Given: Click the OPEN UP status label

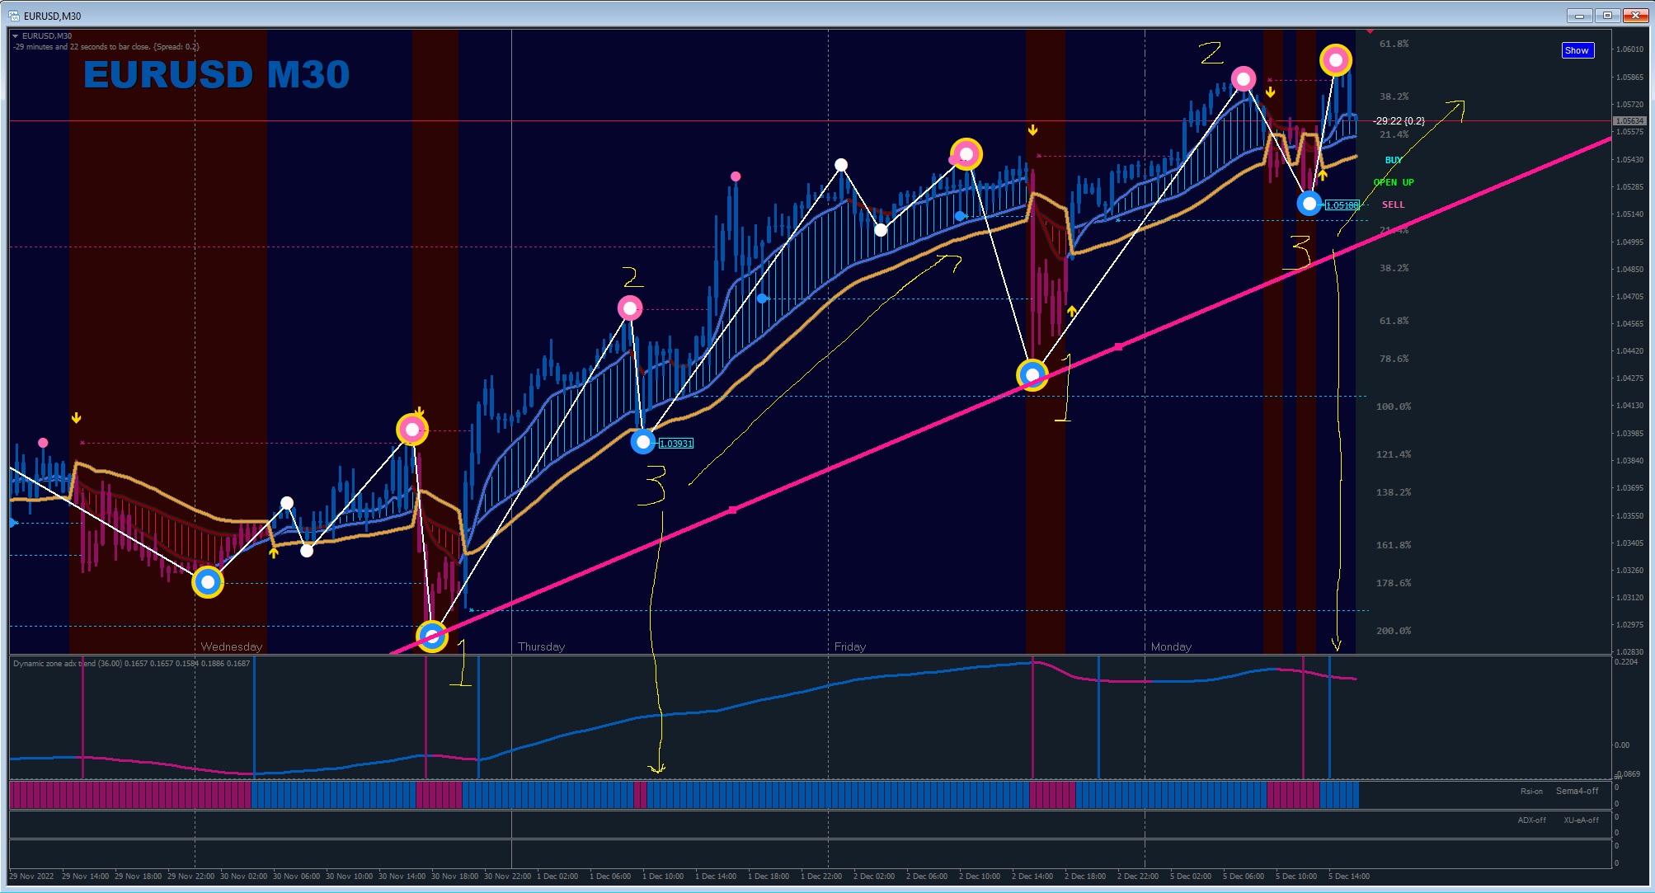Looking at the screenshot, I should [x=1393, y=182].
